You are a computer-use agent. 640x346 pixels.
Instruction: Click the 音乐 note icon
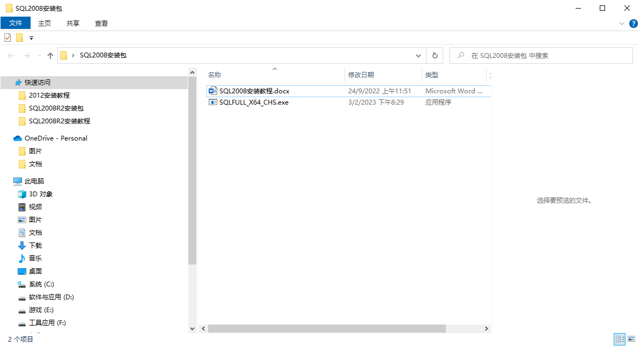(22, 258)
